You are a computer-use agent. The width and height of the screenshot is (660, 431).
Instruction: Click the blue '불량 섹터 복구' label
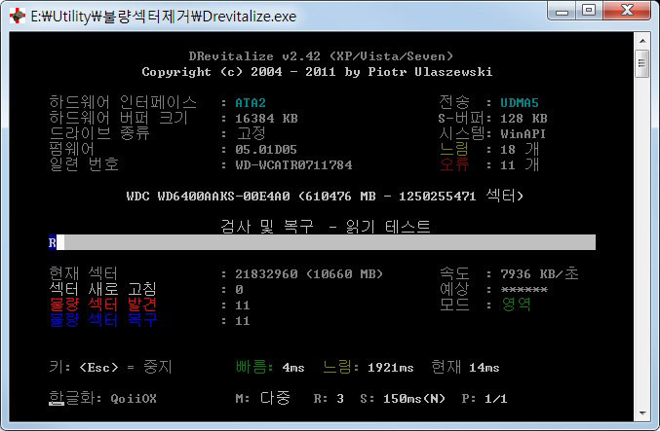[x=103, y=320]
